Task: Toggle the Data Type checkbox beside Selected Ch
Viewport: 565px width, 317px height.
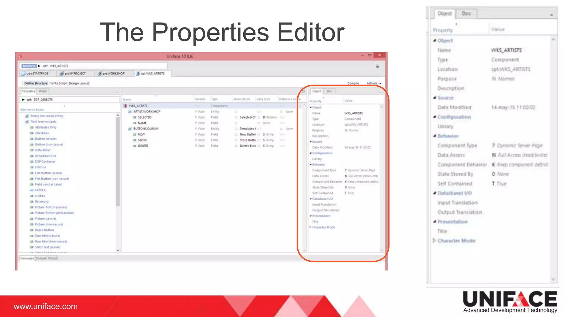Action: [259, 117]
